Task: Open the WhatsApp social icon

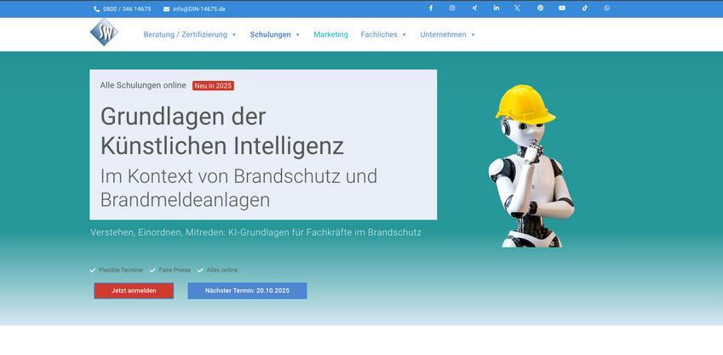Action: 607,9
